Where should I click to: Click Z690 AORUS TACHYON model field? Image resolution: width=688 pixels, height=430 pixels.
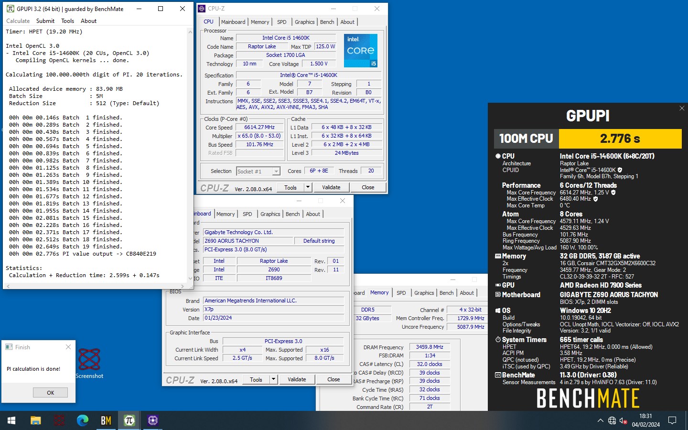(247, 241)
